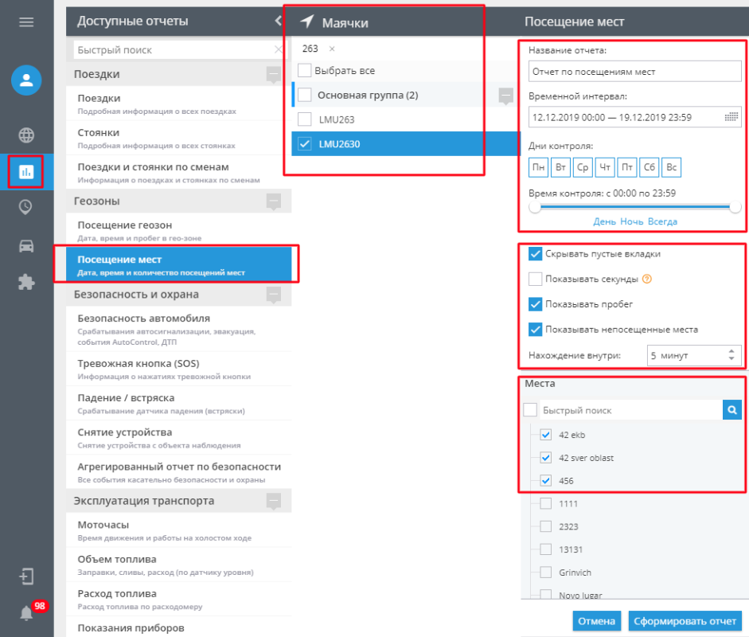
Task: Open the car vehicles icon in sidebar
Action: [x=26, y=246]
